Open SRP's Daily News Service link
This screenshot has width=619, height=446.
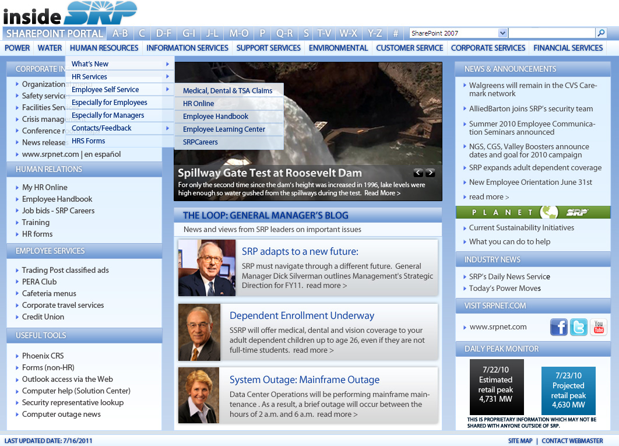509,276
